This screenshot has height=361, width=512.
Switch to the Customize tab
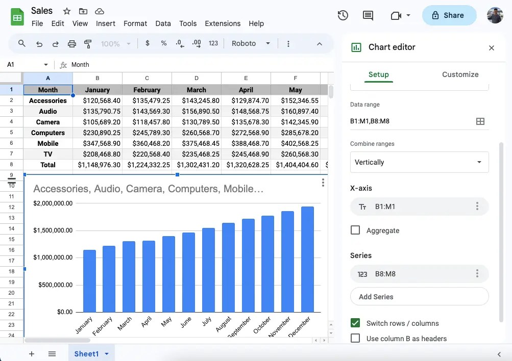(460, 74)
